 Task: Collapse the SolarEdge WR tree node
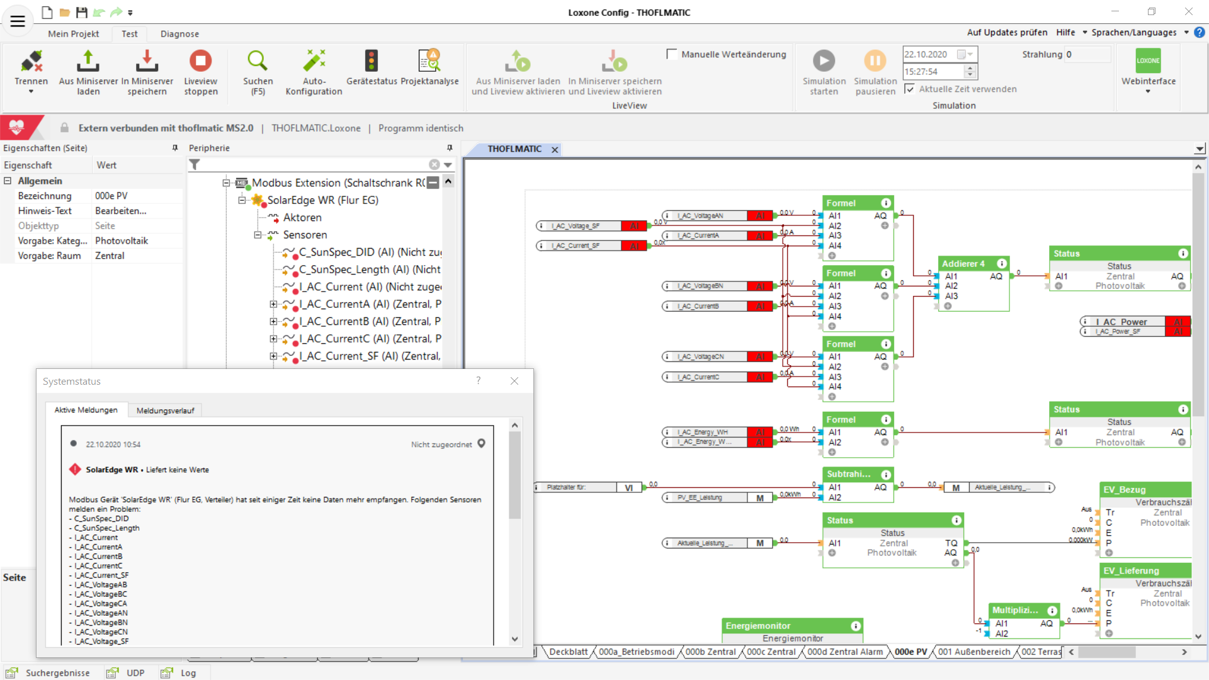click(242, 200)
